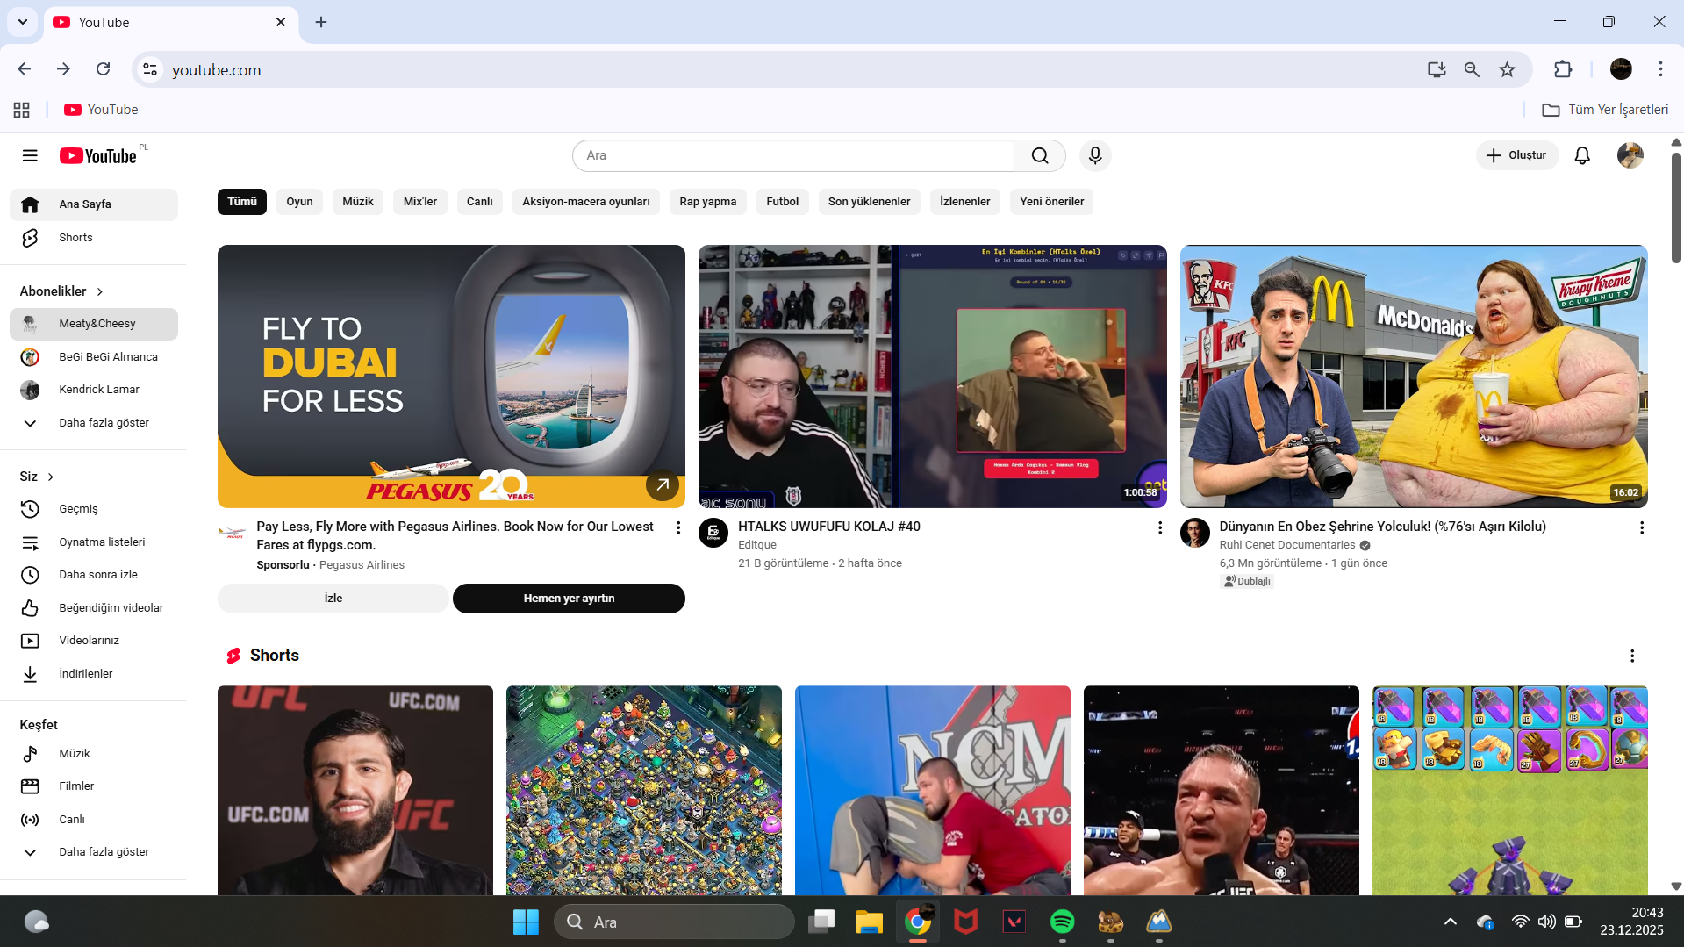
Task: Open Kendrick Lamar subscription channel
Action: click(94, 390)
